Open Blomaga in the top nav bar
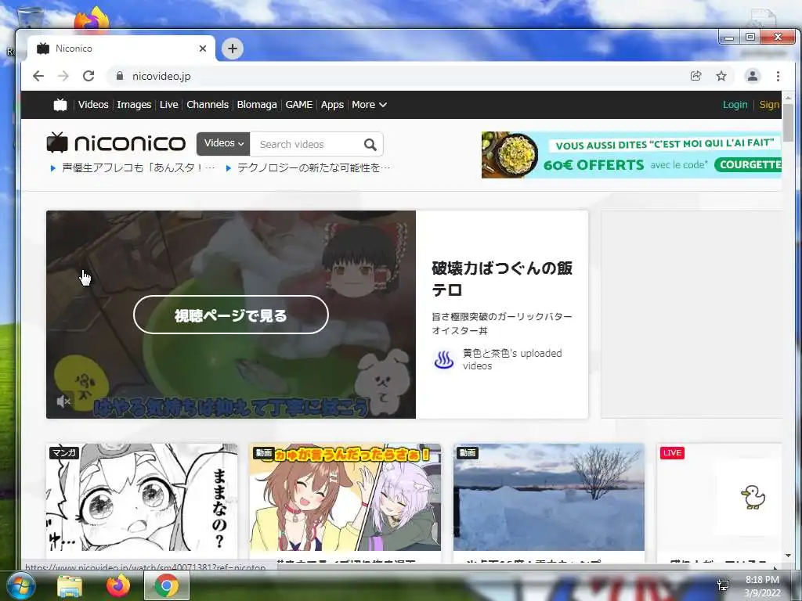802x601 pixels. (257, 105)
